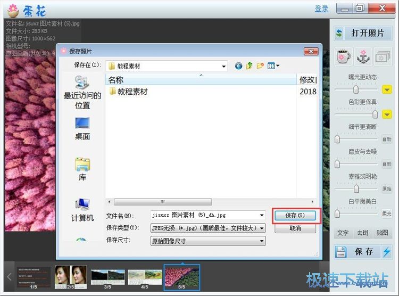The image size is (399, 296).
Task: Click the 文件名 filename input field
Action: point(204,216)
